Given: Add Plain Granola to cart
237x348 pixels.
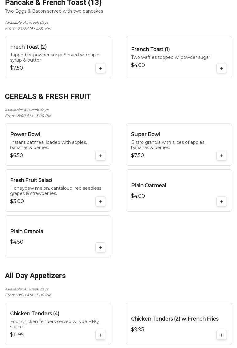Looking at the screenshot, I should coord(101,247).
